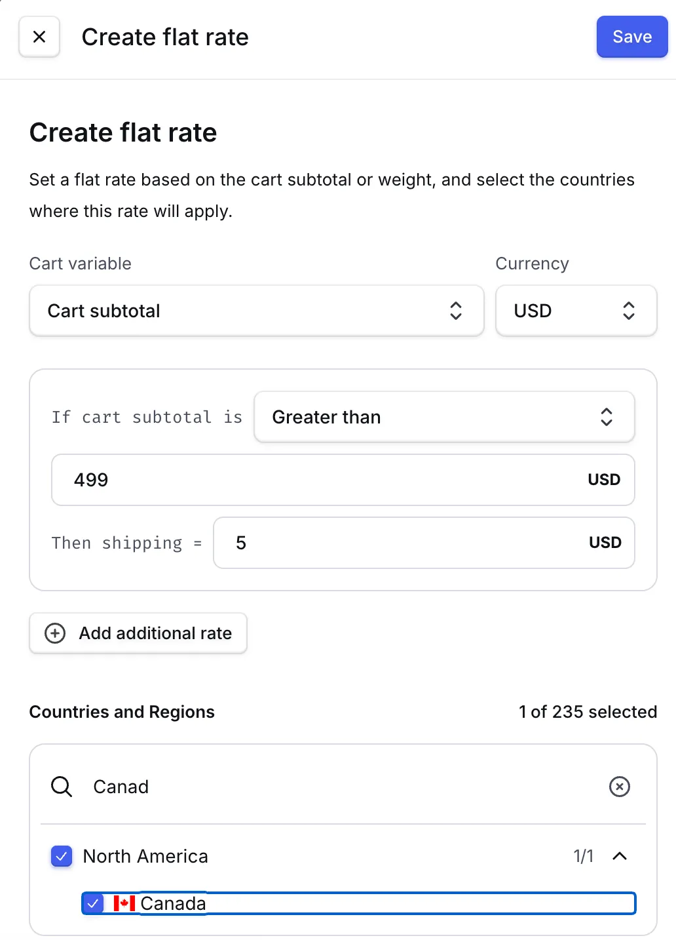Click the up-down arrows in Cart subtotal selector
This screenshot has width=676, height=940.
pyautogui.click(x=456, y=311)
